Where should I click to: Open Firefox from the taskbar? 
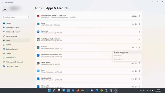tap(78, 90)
